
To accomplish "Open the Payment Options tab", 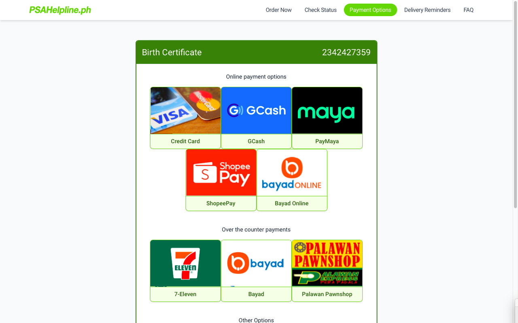I will pyautogui.click(x=370, y=10).
